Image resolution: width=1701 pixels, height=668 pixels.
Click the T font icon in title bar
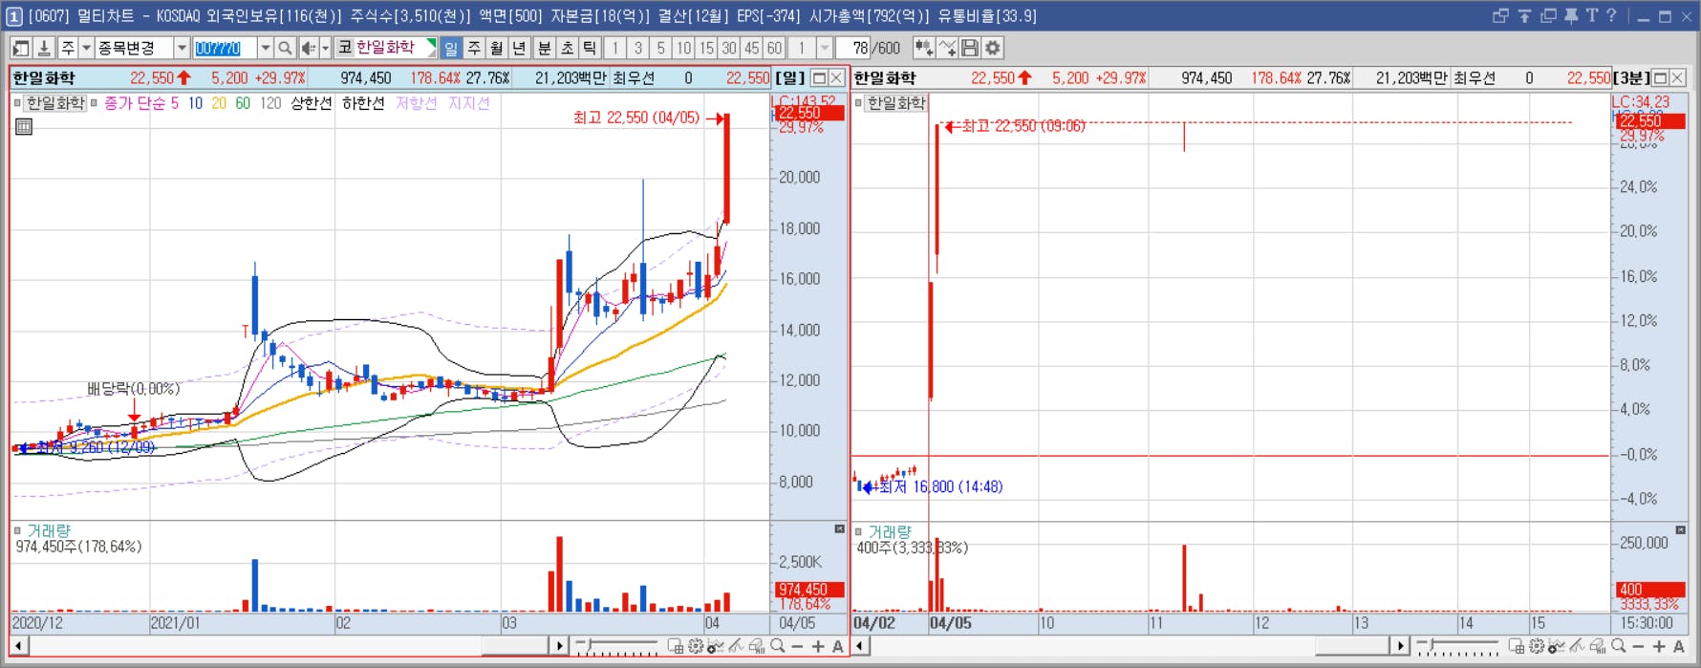(x=1592, y=15)
